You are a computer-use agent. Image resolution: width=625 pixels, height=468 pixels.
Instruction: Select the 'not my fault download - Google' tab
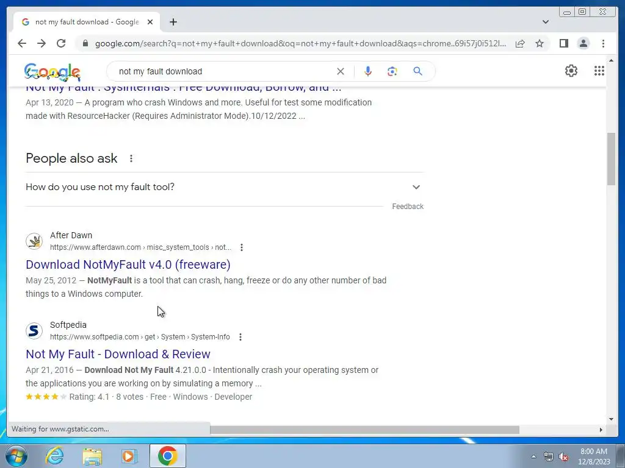tap(87, 22)
